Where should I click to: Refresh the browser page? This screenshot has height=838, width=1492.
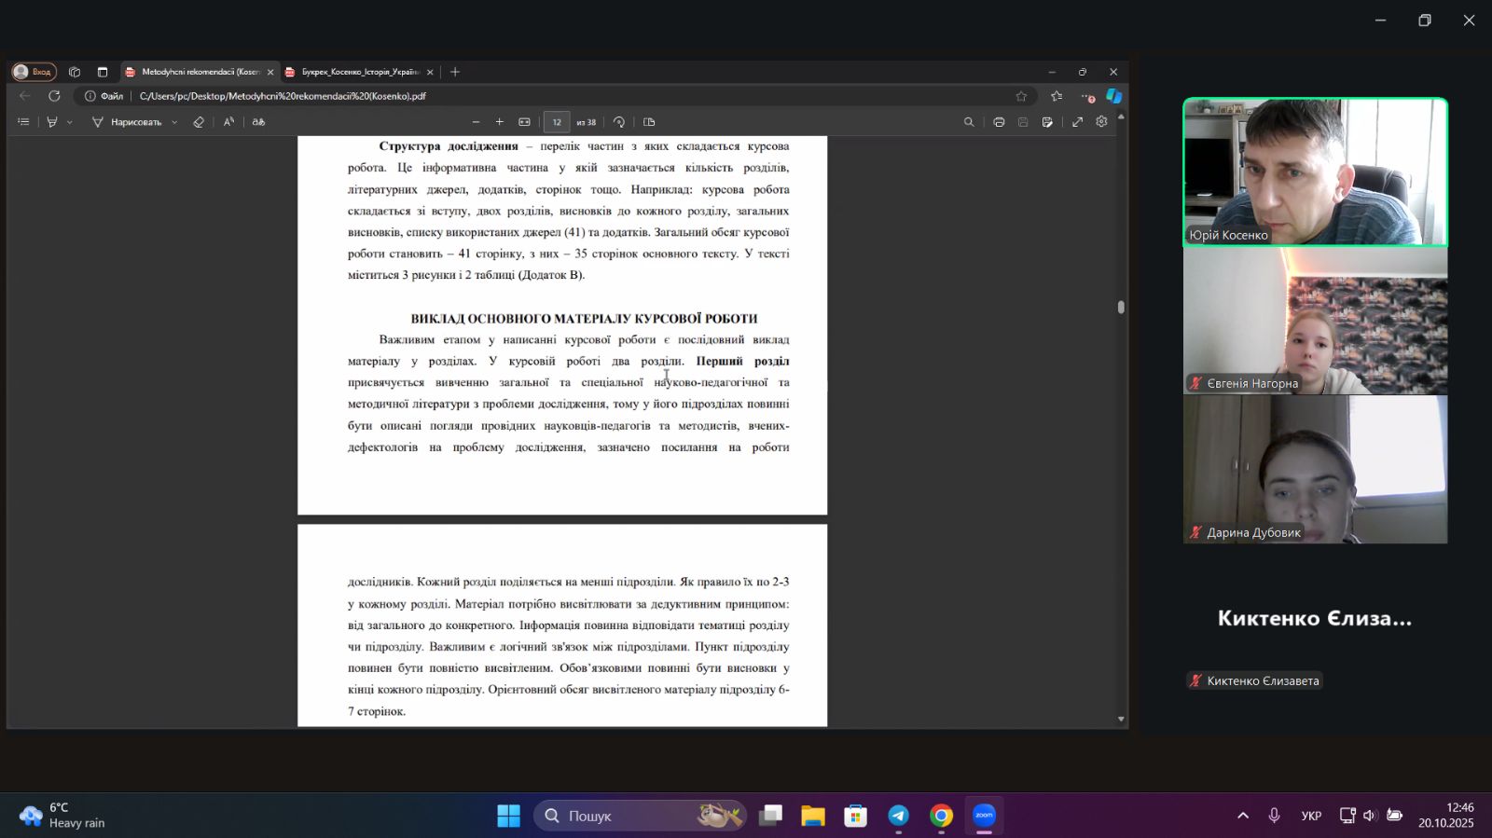tap(54, 96)
